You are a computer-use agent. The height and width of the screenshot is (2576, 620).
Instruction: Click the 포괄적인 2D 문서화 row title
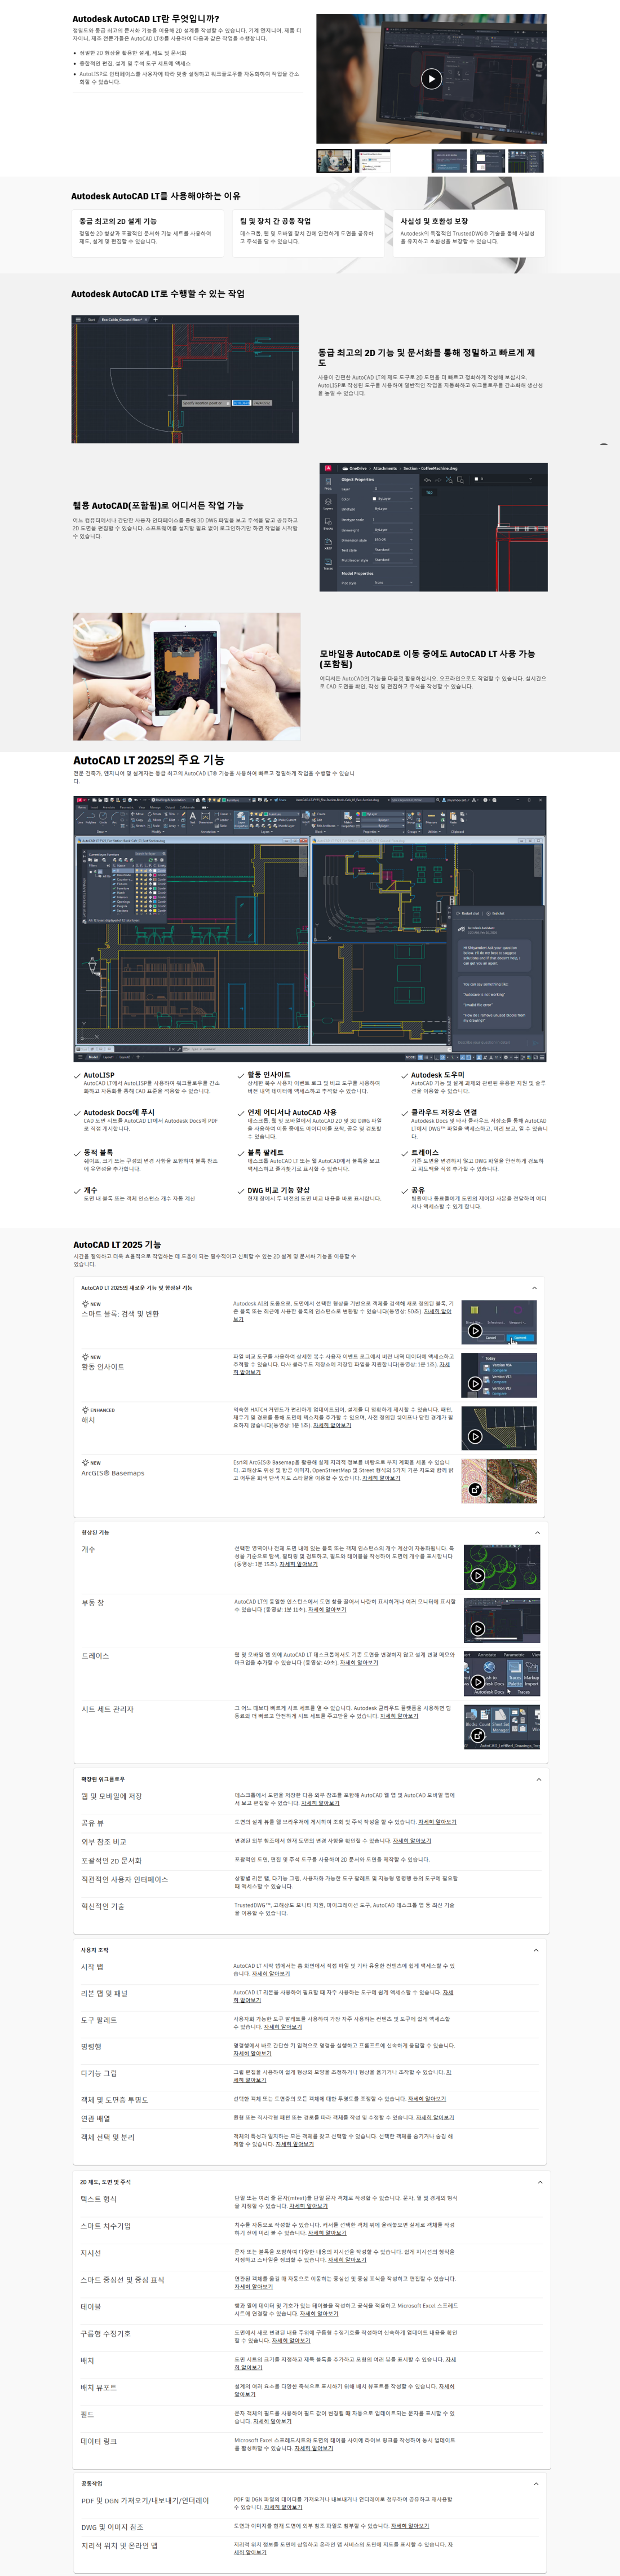tap(111, 1860)
